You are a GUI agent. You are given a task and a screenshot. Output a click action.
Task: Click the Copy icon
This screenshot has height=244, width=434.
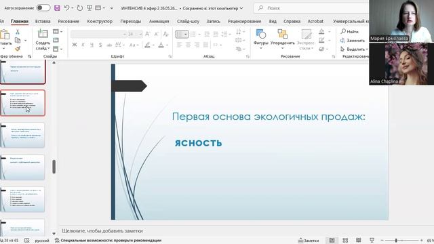[18, 41]
